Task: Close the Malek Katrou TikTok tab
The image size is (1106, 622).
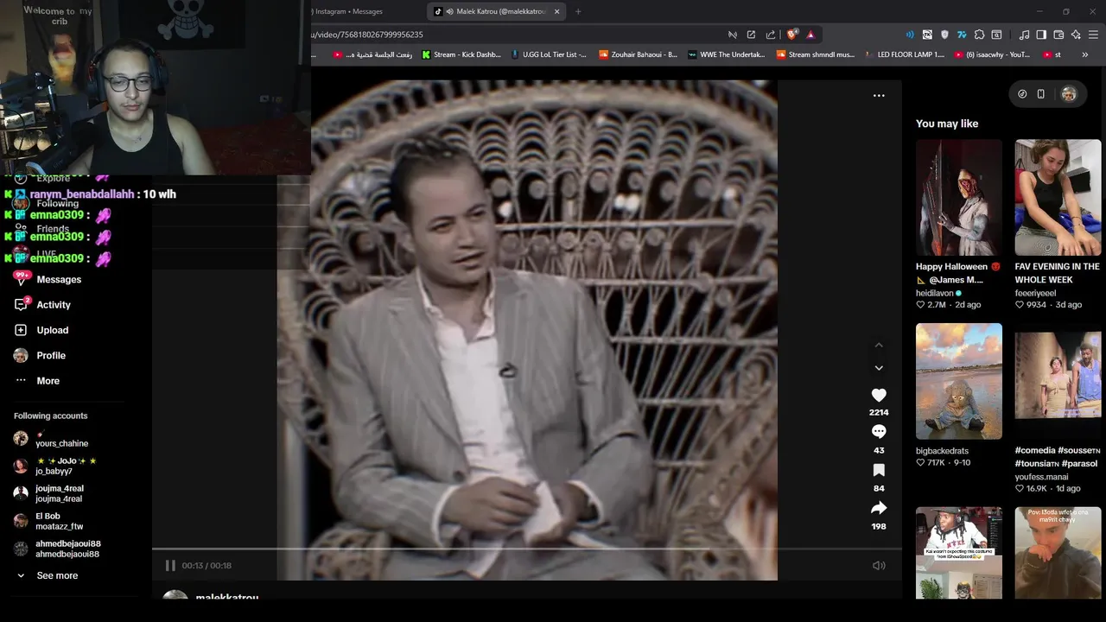Action: [557, 11]
